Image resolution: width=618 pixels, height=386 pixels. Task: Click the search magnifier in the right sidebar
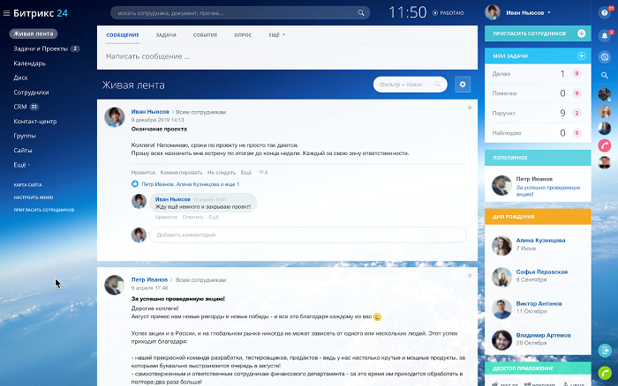604,75
